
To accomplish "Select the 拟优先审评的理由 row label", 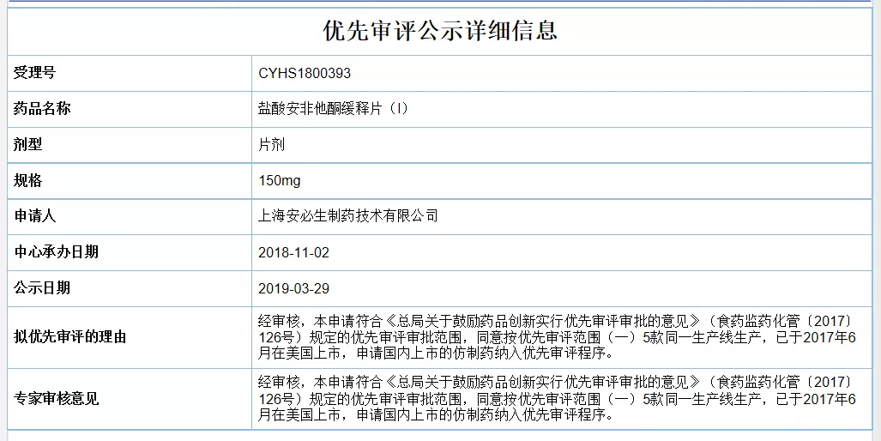I will (x=69, y=337).
